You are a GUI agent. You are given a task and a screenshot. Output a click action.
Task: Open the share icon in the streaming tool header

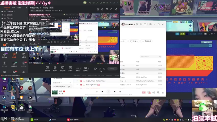pos(116,9)
